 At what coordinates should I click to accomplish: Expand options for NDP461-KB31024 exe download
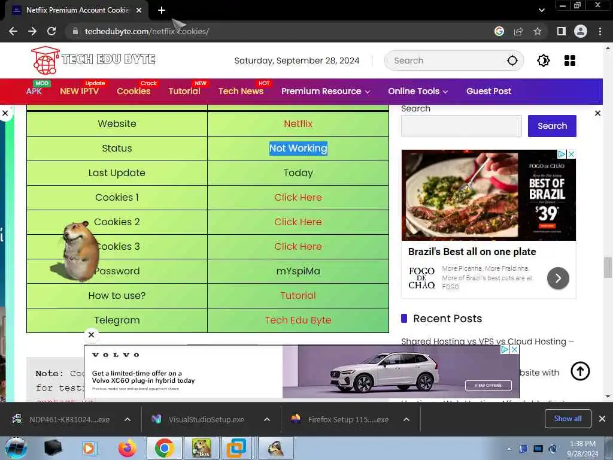(x=128, y=419)
